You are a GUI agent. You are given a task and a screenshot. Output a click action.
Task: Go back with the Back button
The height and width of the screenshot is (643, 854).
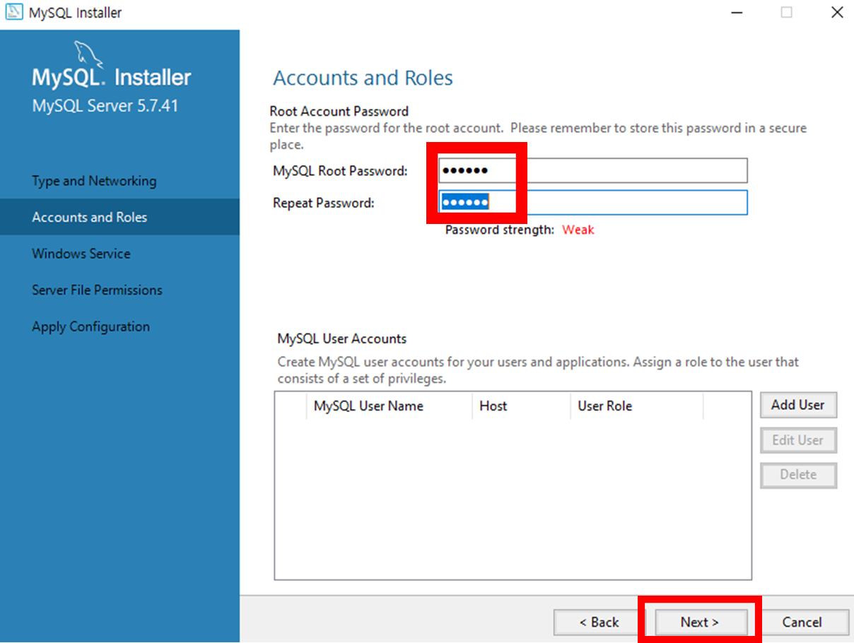click(x=599, y=623)
